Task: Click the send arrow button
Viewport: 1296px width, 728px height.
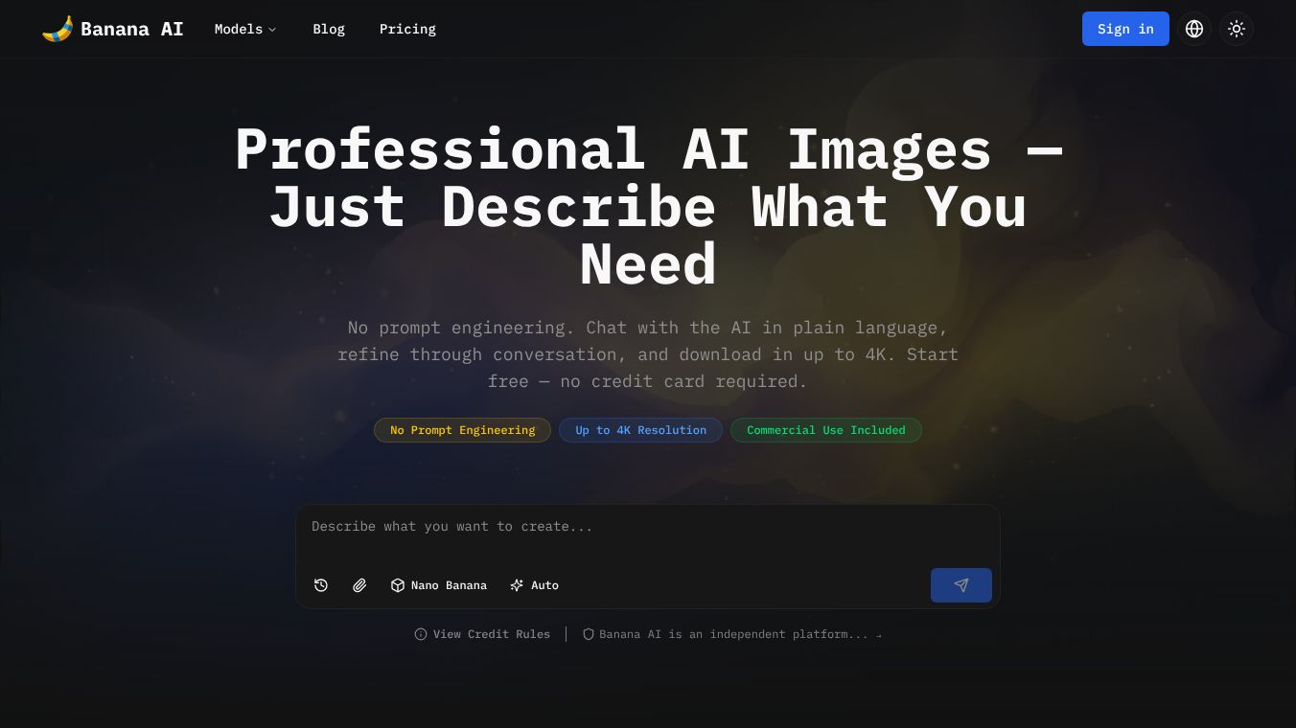Action: coord(960,585)
